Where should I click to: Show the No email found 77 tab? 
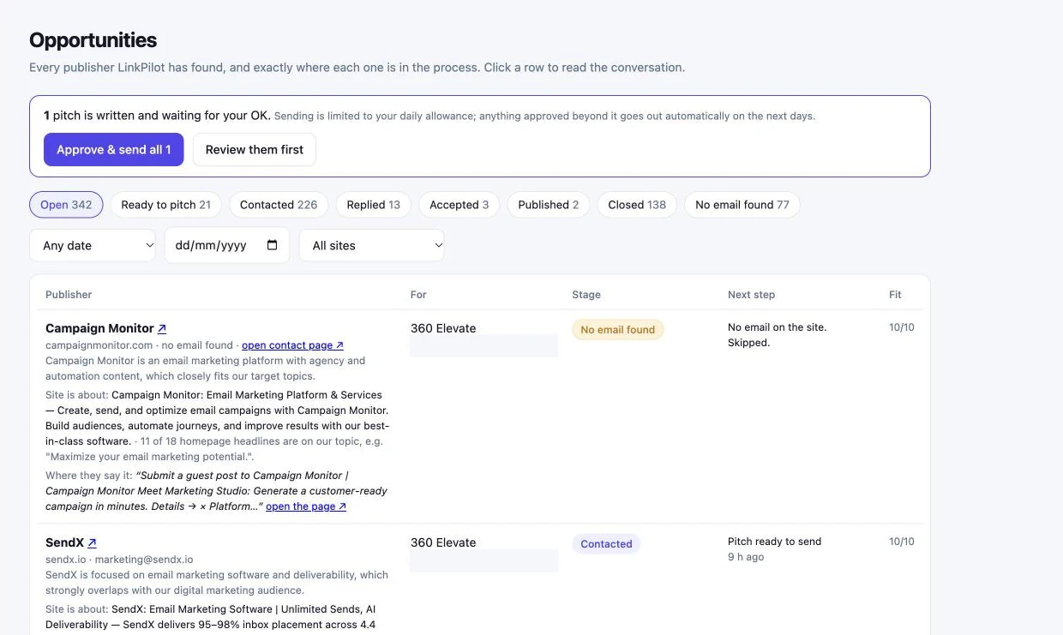[742, 205]
